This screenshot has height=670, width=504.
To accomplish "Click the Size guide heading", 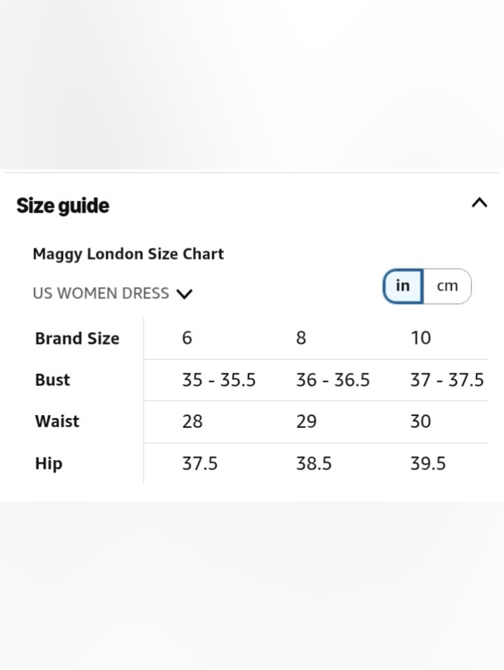I will pos(62,206).
